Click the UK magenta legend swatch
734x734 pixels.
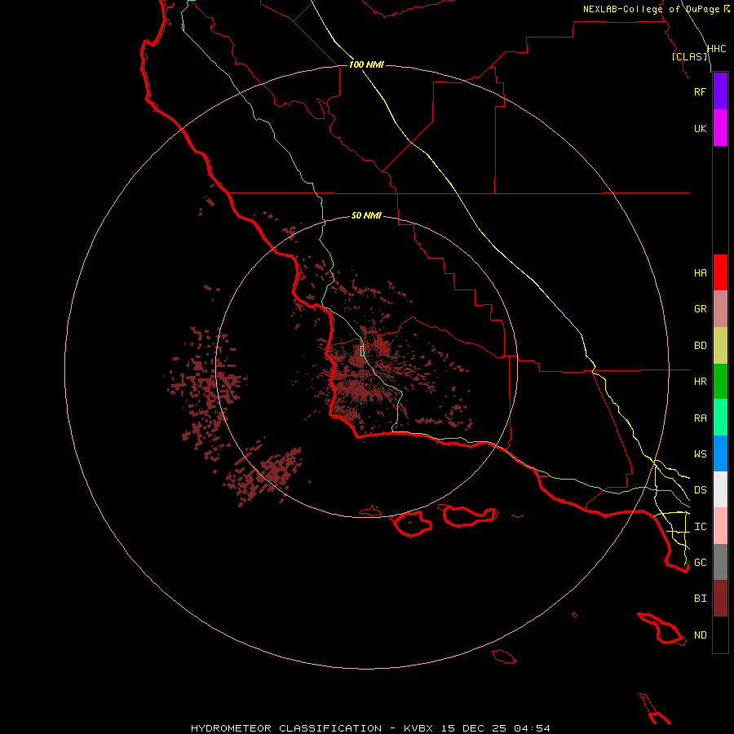720,128
